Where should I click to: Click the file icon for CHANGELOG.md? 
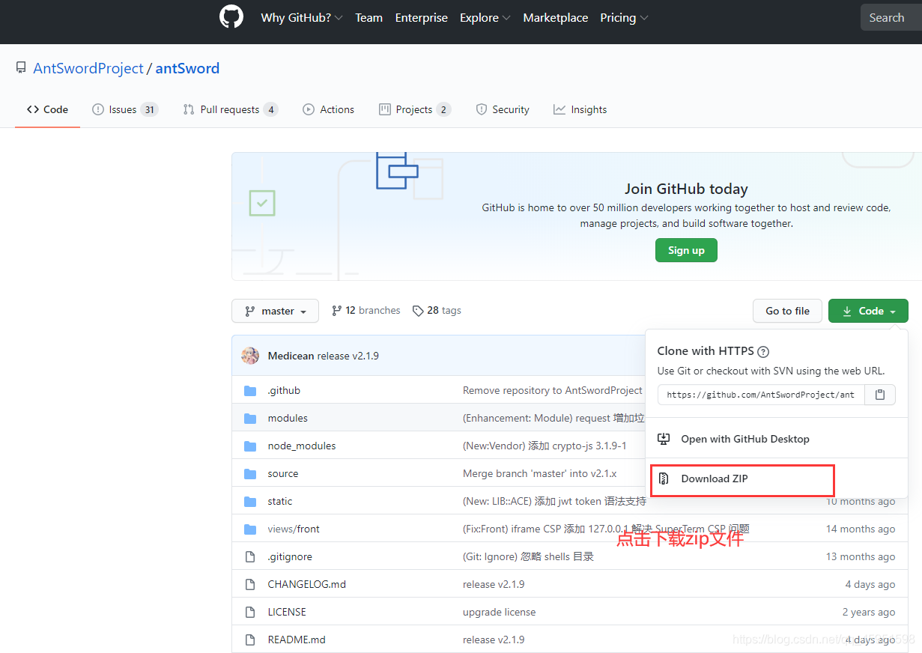[250, 584]
